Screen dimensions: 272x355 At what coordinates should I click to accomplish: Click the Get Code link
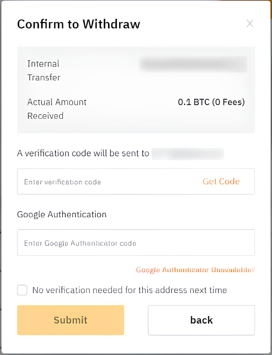click(x=221, y=181)
